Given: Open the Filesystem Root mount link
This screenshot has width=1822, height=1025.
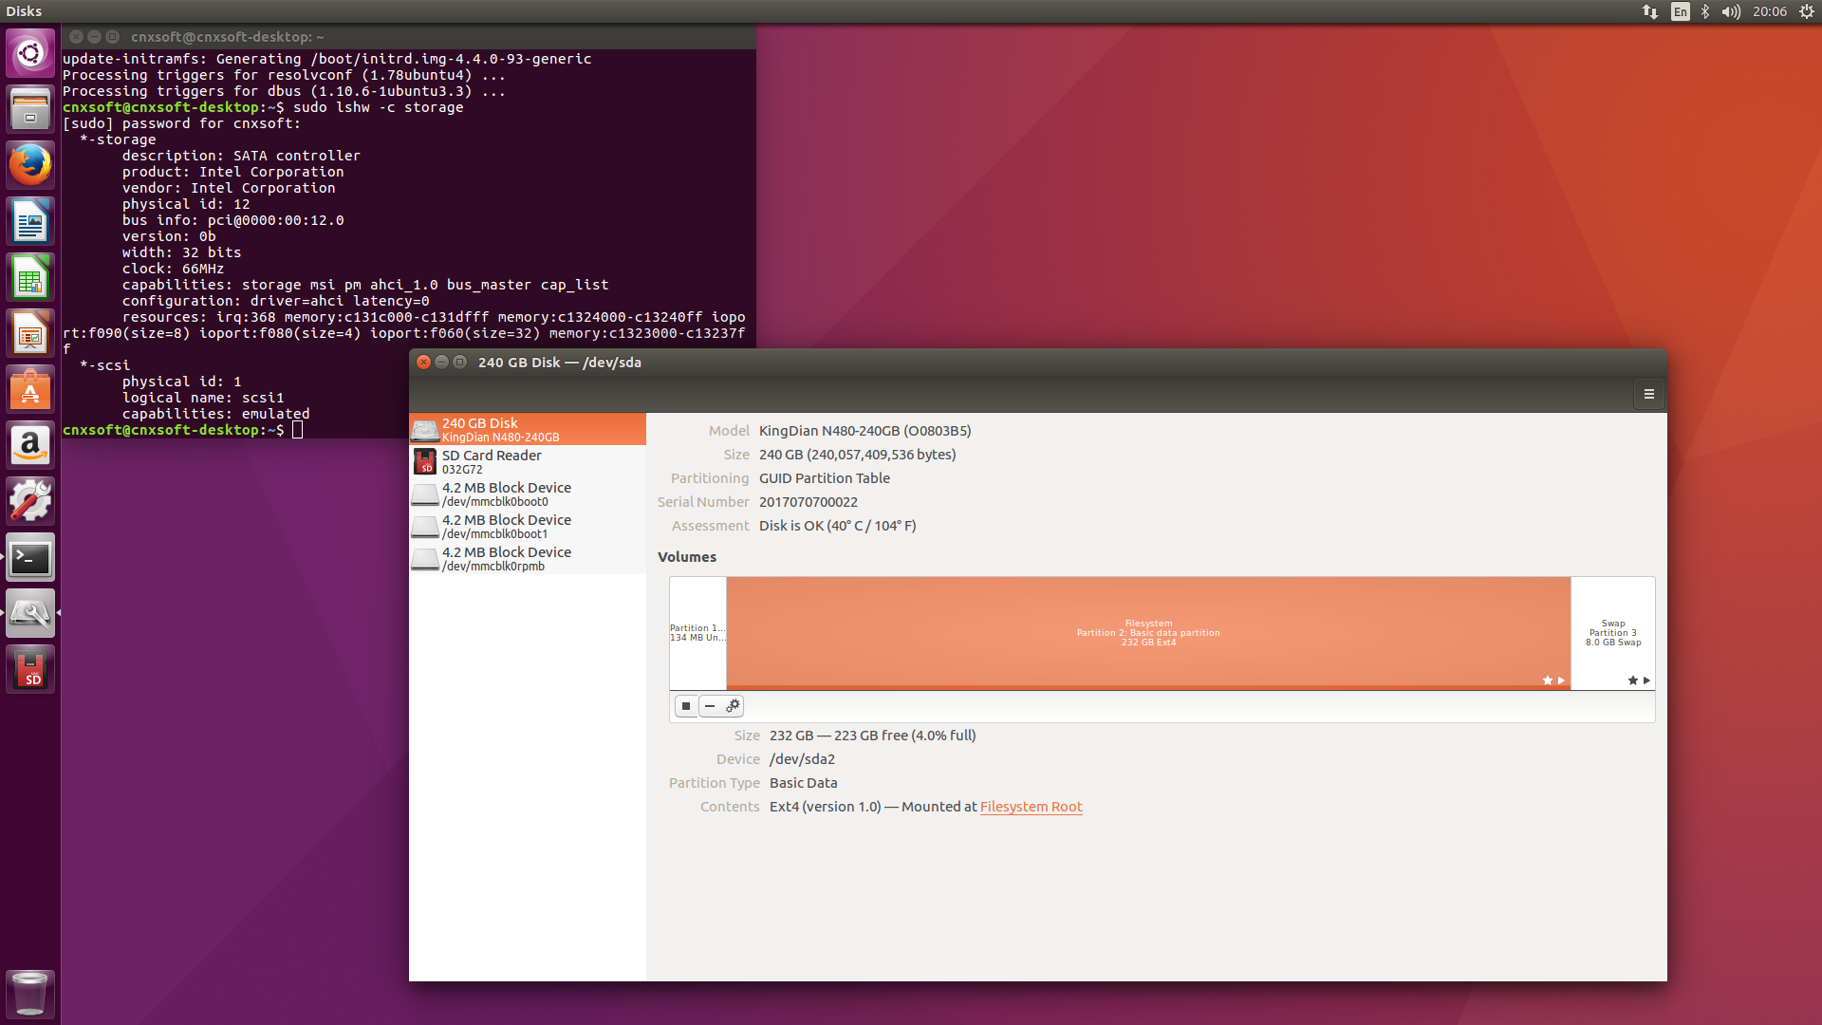Looking at the screenshot, I should (1031, 807).
